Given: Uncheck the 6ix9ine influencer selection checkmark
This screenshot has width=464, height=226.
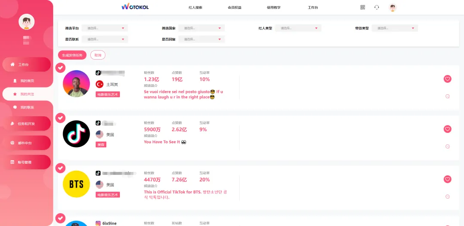Looking at the screenshot, I should pyautogui.click(x=61, y=218).
